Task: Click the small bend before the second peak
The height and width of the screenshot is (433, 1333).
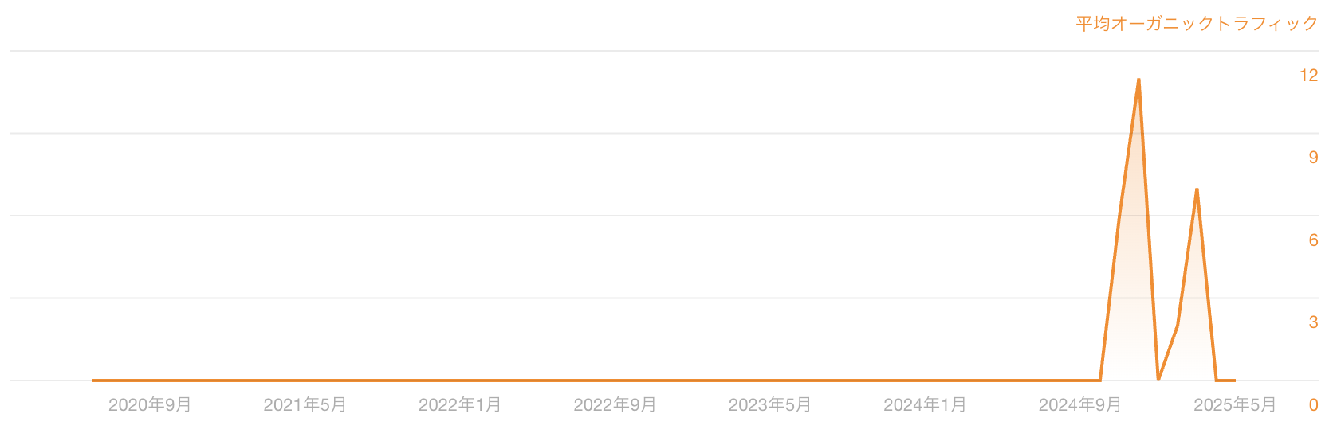Action: point(1178,326)
